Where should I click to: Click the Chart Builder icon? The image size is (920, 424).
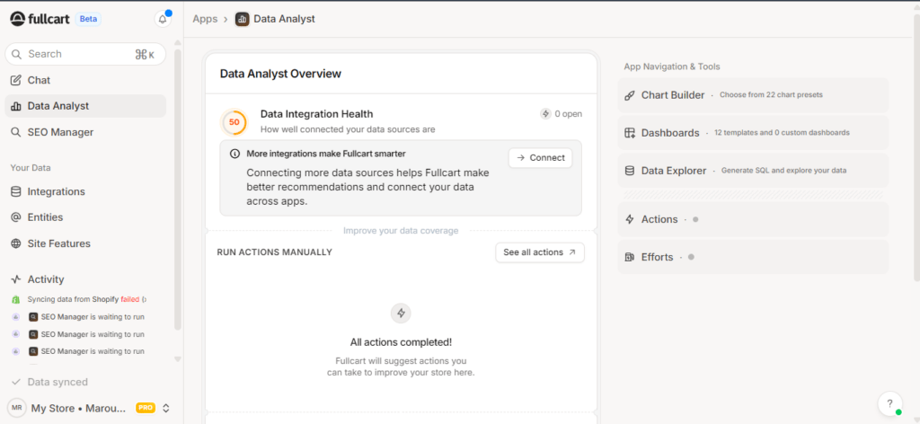coord(630,95)
